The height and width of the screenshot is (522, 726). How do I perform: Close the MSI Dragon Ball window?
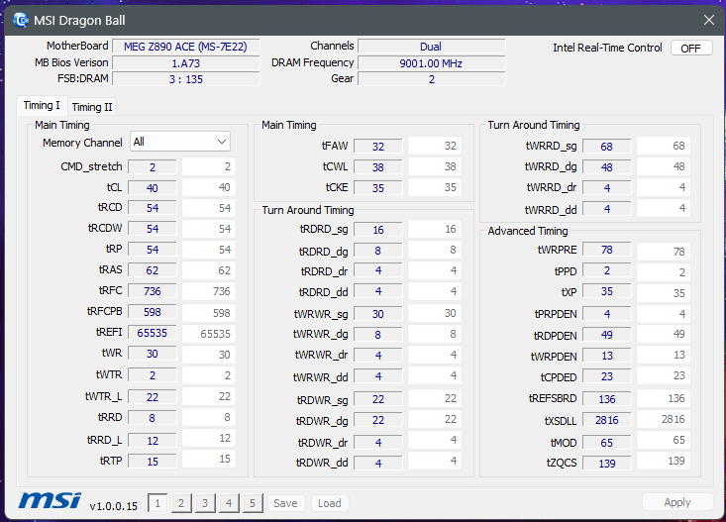(x=709, y=20)
